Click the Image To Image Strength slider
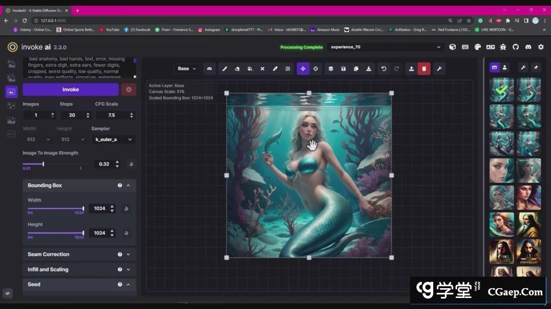Viewport: 551px width, 309px height. click(43, 164)
